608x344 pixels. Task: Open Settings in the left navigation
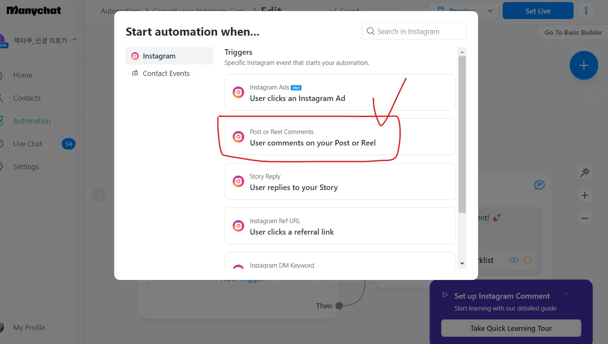tap(26, 167)
